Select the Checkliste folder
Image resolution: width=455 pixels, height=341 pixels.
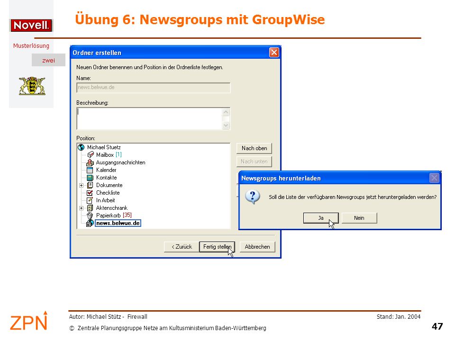(x=108, y=193)
